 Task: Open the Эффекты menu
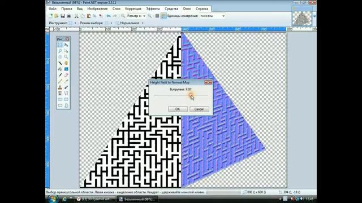pyautogui.click(x=153, y=9)
